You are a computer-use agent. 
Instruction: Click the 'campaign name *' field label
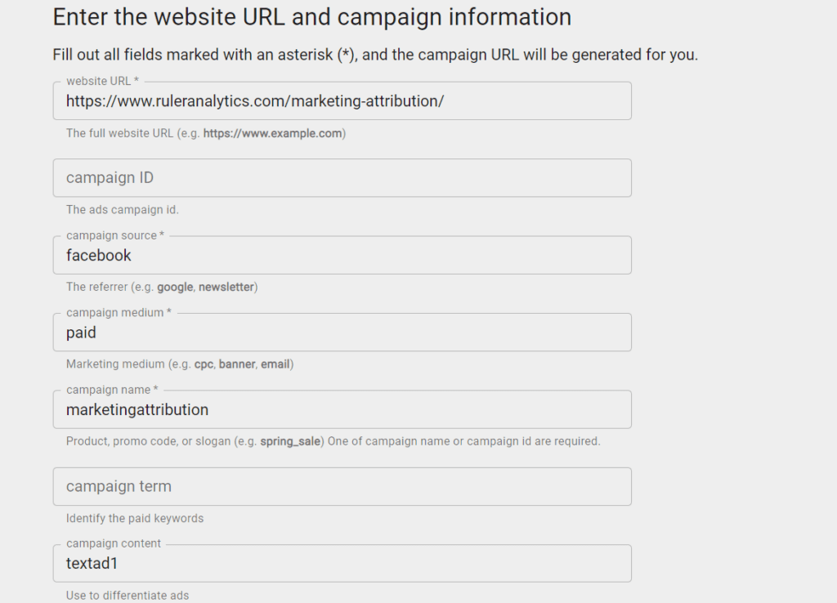click(112, 390)
